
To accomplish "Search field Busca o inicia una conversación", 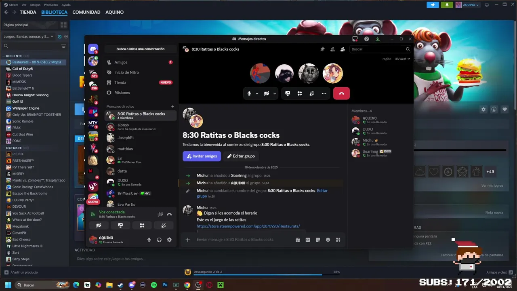I will [140, 49].
